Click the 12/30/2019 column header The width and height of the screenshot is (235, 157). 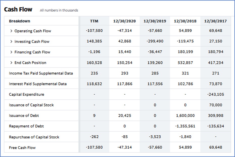tap(155, 21)
